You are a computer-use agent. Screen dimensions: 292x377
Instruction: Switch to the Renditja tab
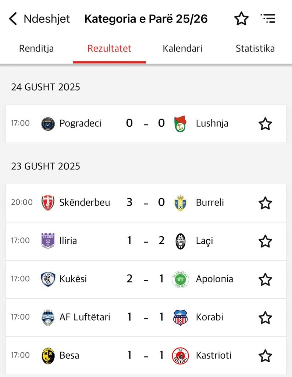36,48
